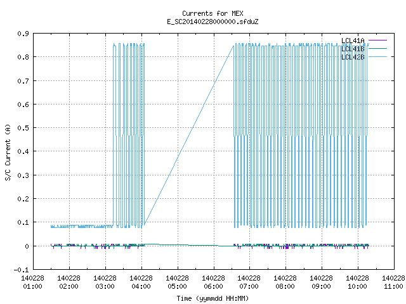
Task: Click the LCL42B legend label
Action: click(353, 57)
